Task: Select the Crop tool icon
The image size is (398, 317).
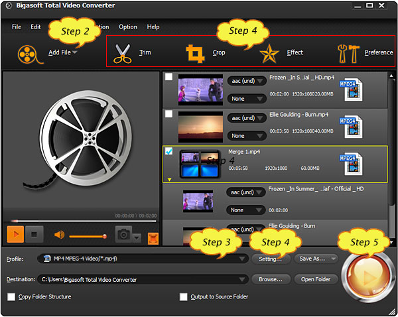Action: pyautogui.click(x=195, y=54)
